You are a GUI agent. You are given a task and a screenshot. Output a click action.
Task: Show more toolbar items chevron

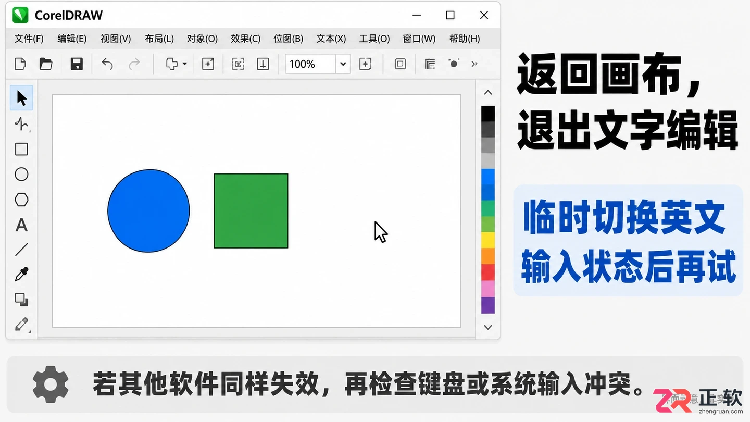click(x=474, y=64)
